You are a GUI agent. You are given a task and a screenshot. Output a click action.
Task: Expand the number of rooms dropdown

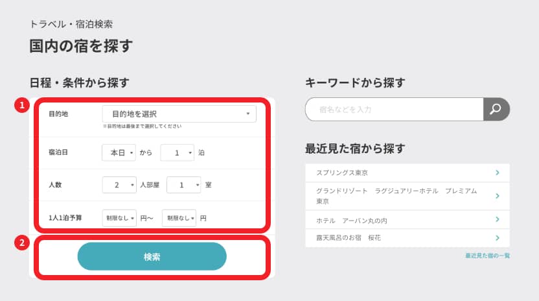pos(183,185)
